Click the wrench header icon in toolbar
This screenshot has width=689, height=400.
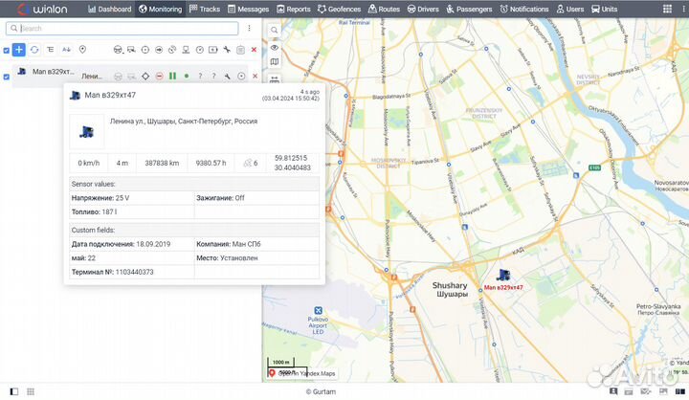click(227, 50)
